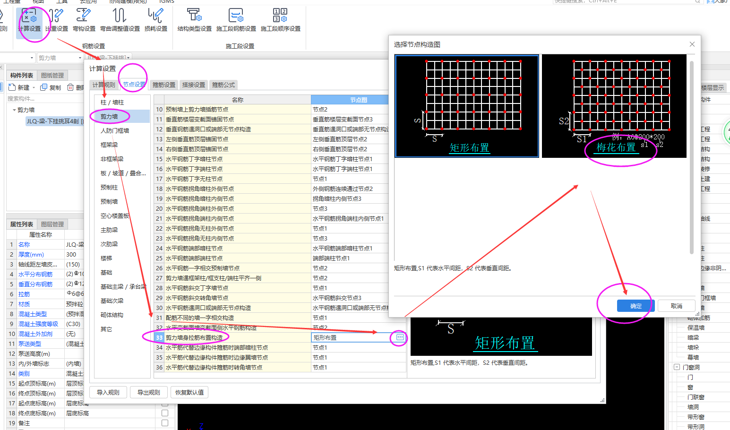730x430 pixels.
Task: Open the 属性列表 tab
Action: click(x=22, y=224)
